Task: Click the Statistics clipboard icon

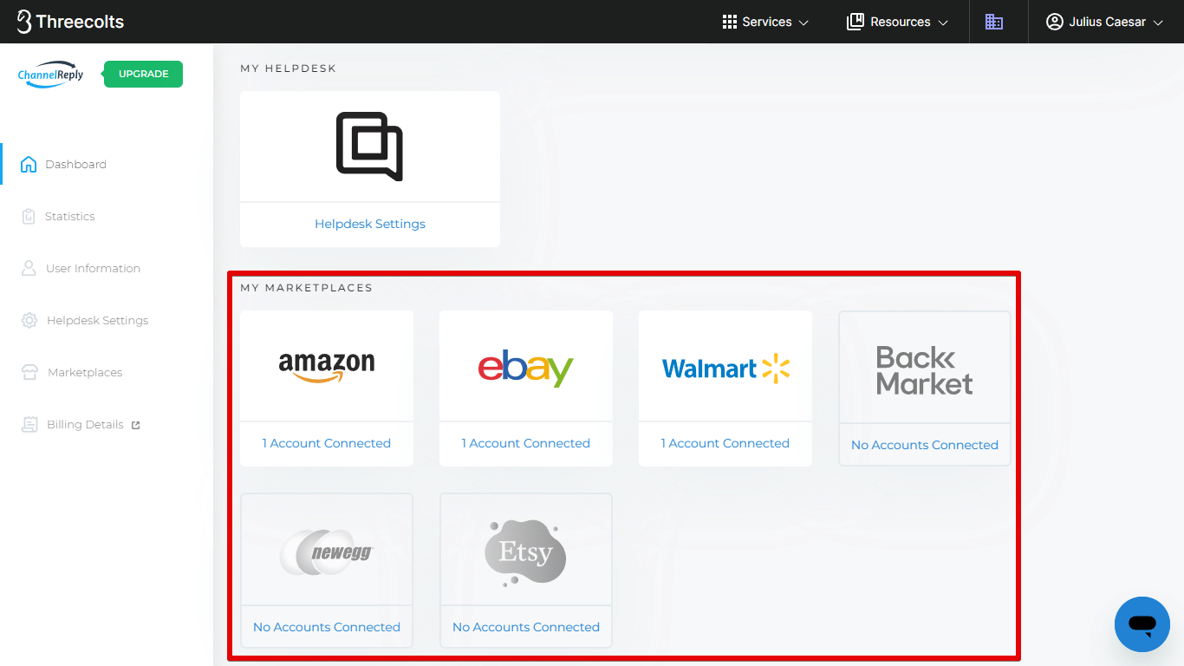Action: click(x=29, y=216)
